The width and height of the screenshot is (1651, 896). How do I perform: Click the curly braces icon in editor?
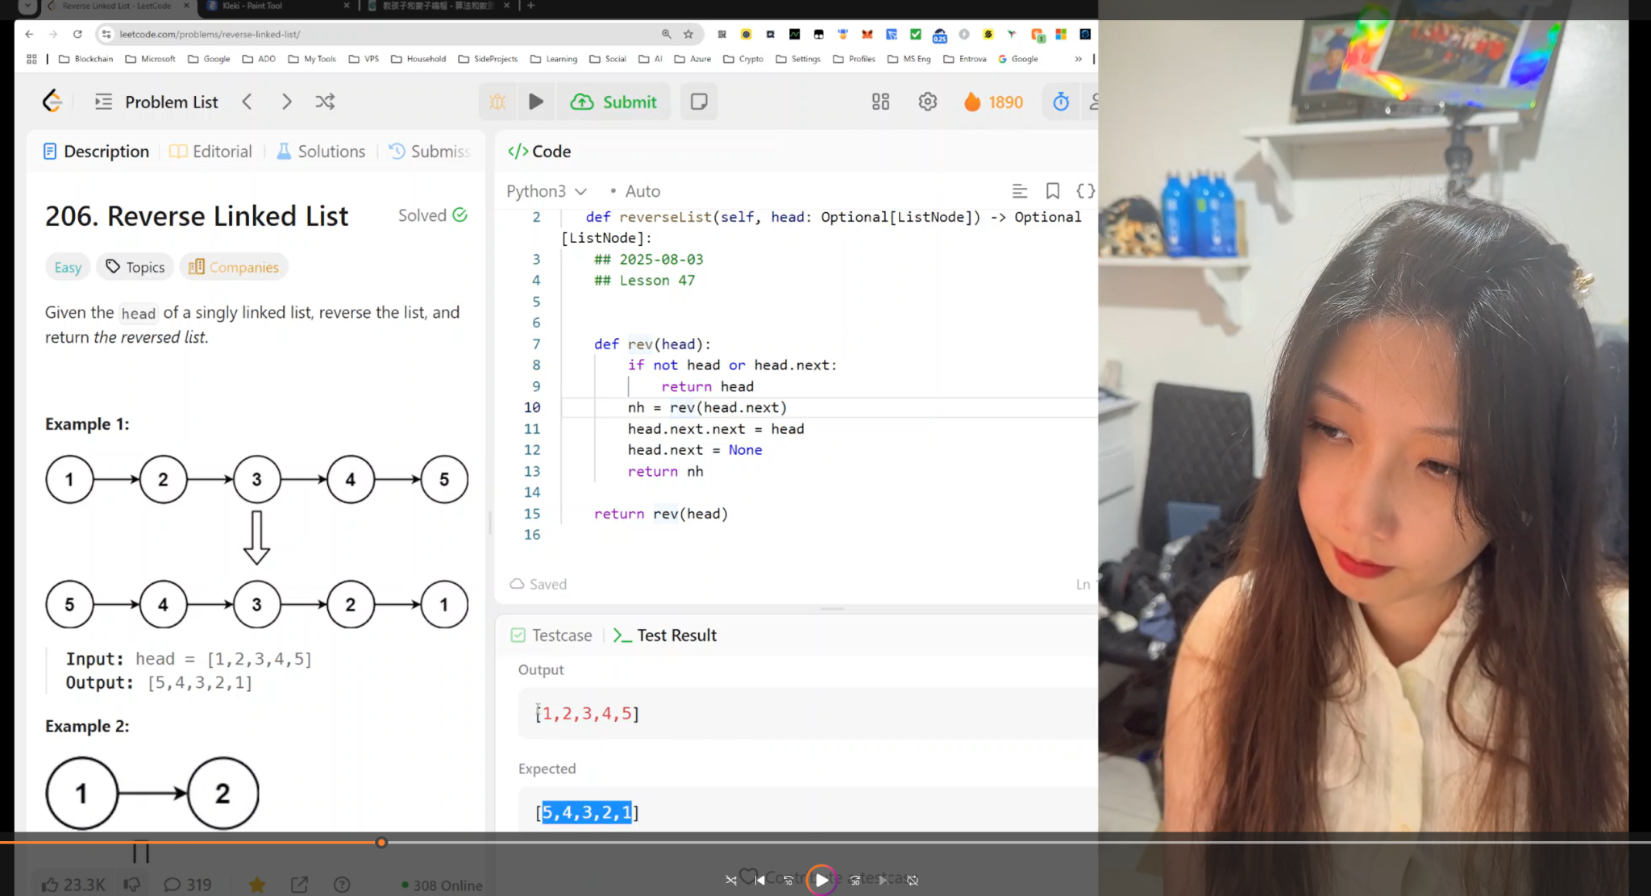pos(1086,191)
